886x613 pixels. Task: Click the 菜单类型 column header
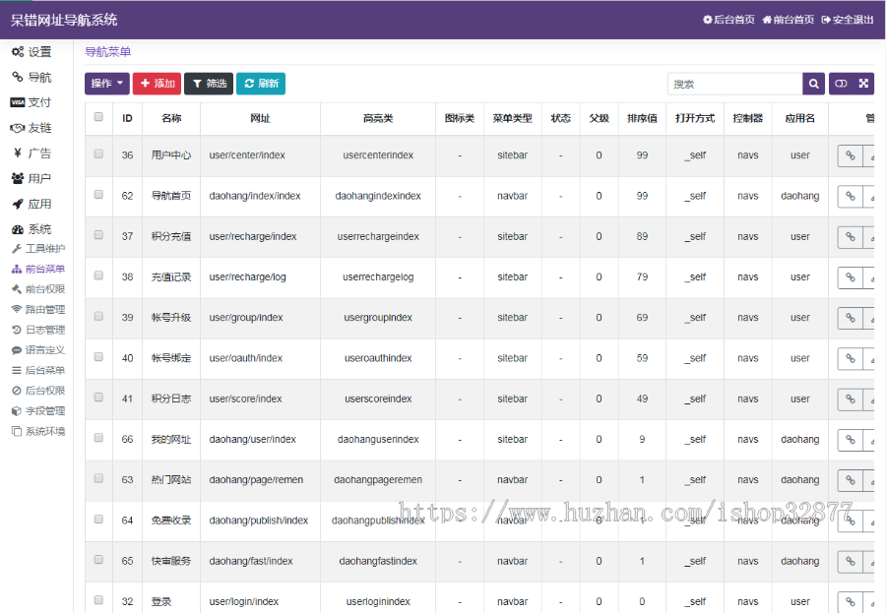pos(513,119)
